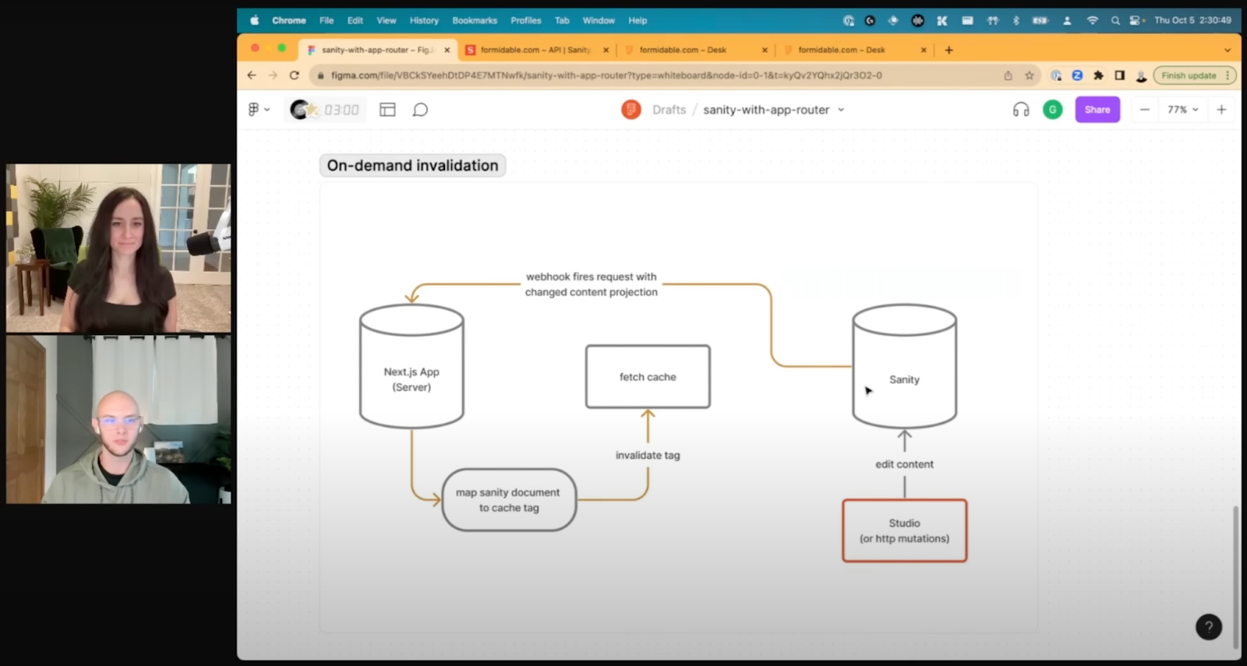
Task: Open the Chrome extensions puzzle icon
Action: [1098, 76]
